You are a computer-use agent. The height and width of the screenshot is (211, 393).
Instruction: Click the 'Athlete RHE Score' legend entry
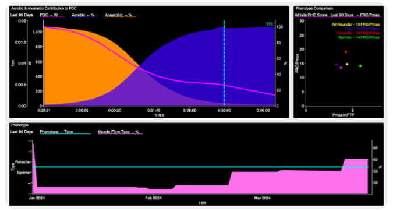pos(311,15)
